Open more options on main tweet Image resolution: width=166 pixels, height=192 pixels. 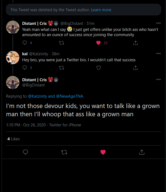tap(158, 80)
